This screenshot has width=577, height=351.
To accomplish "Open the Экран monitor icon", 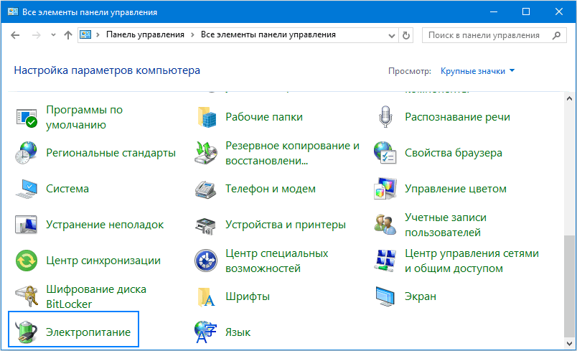I will coord(385,296).
